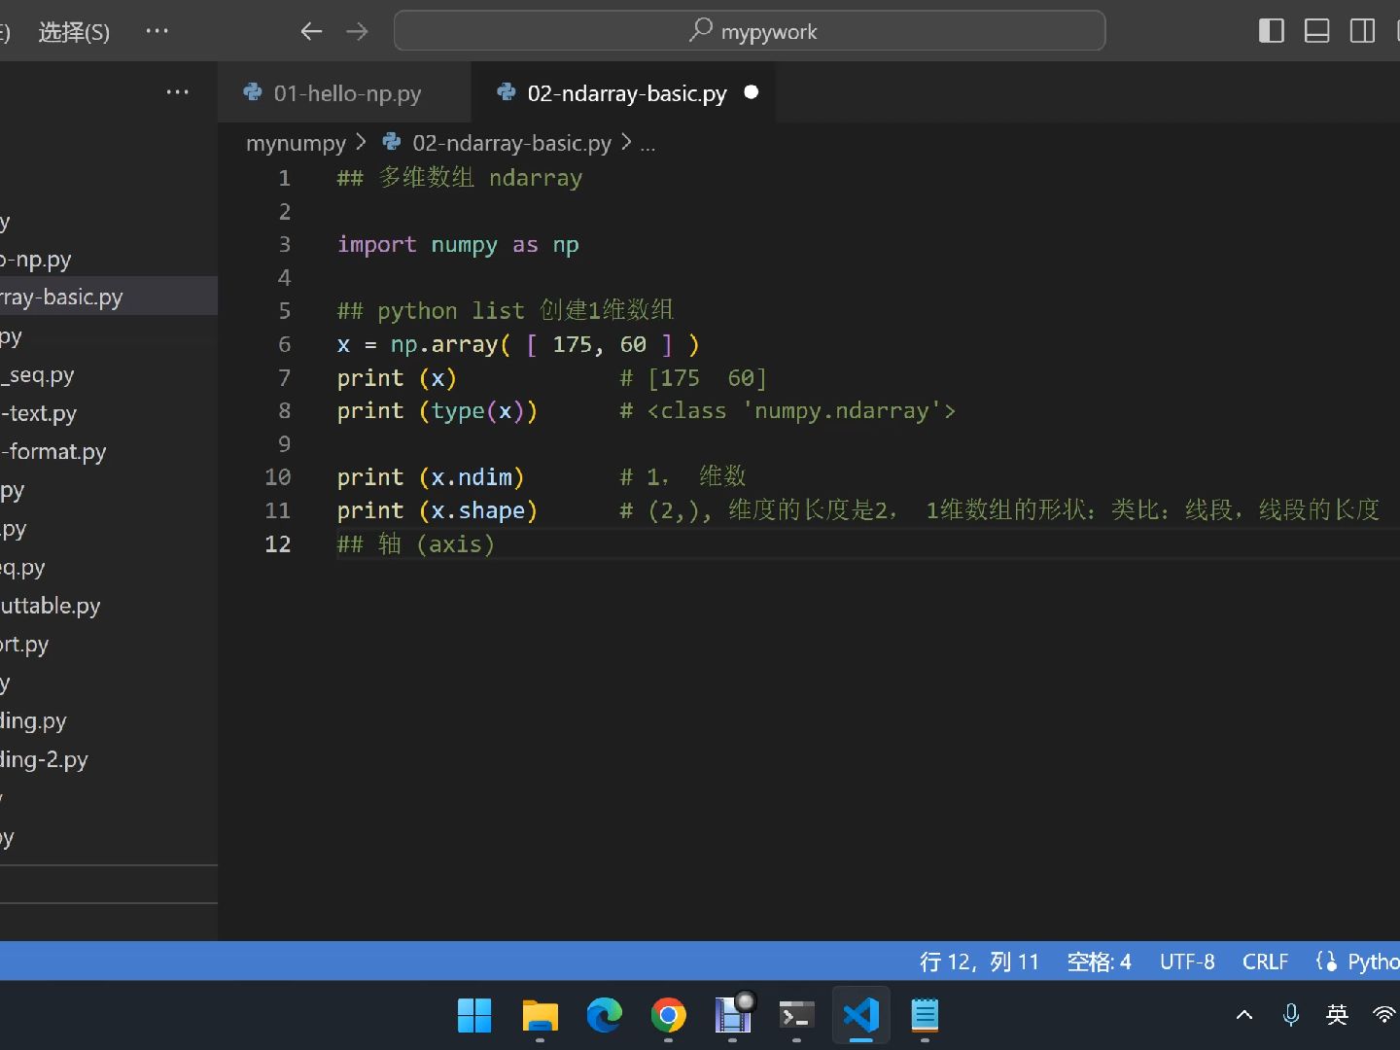Click the mynumpy breadcrumb
The image size is (1400, 1050).
pyautogui.click(x=296, y=143)
